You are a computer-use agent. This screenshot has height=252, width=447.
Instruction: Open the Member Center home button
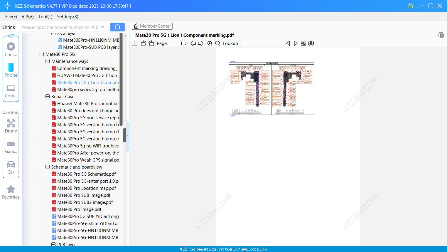[x=152, y=26]
